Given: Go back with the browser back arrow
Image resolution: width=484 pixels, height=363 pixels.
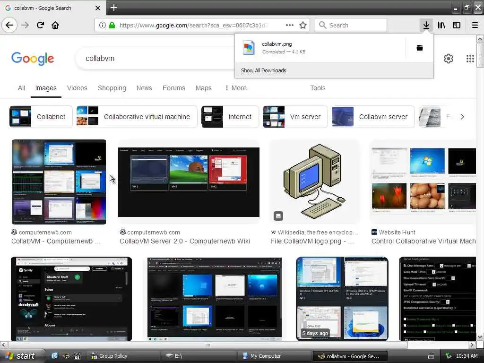Looking at the screenshot, I should pyautogui.click(x=9, y=25).
